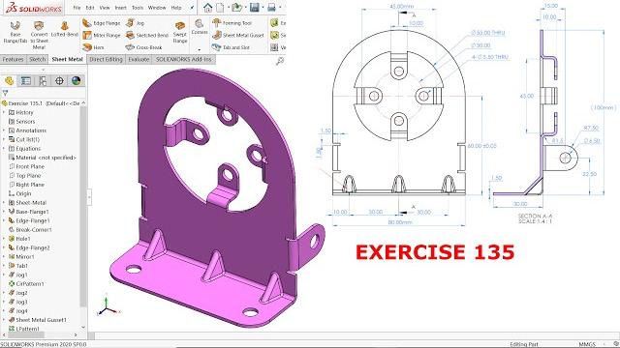Choose the Lofted-Bend tool

pos(65,29)
